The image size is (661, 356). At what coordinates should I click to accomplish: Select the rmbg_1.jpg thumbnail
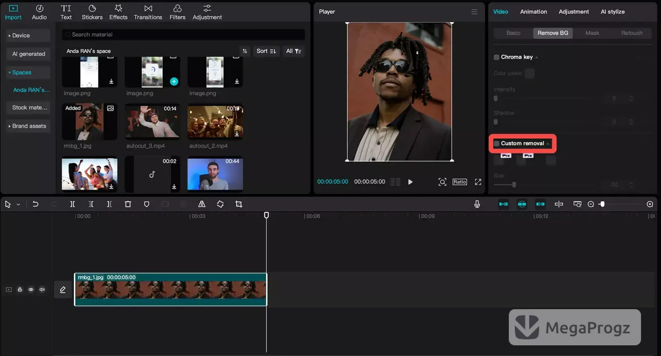(90, 122)
